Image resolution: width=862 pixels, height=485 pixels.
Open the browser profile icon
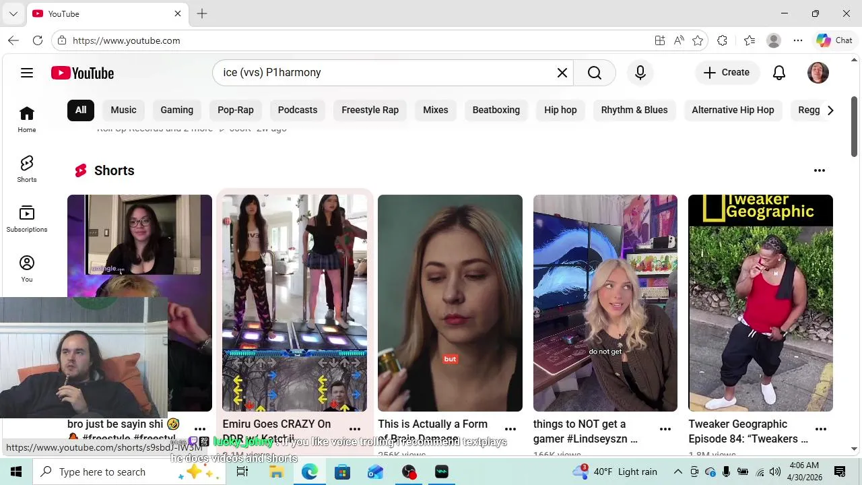774,40
